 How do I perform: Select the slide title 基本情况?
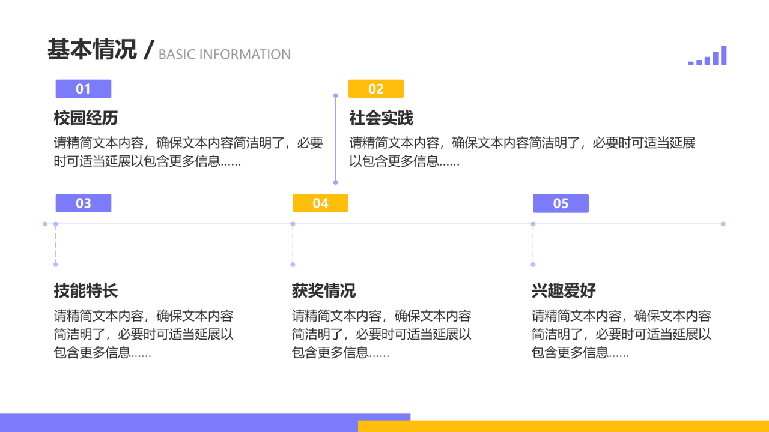tap(93, 50)
